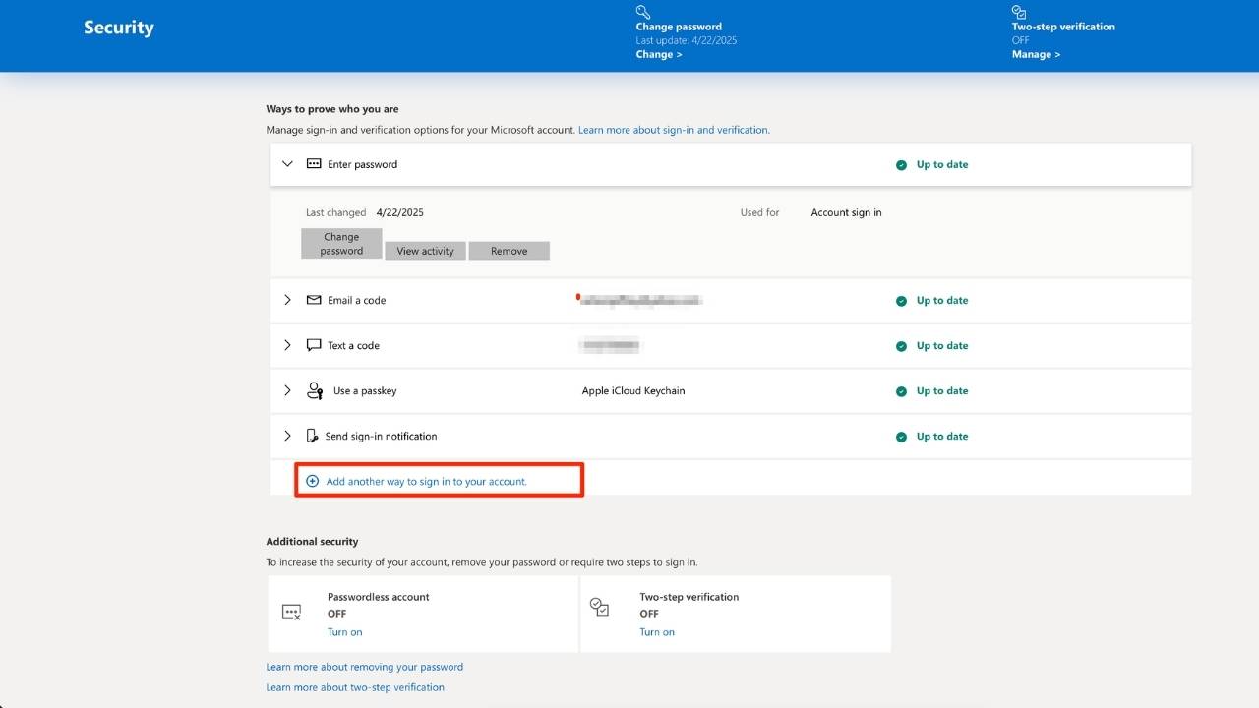
Task: Open Learn more about sign-in and verification
Action: 674,130
